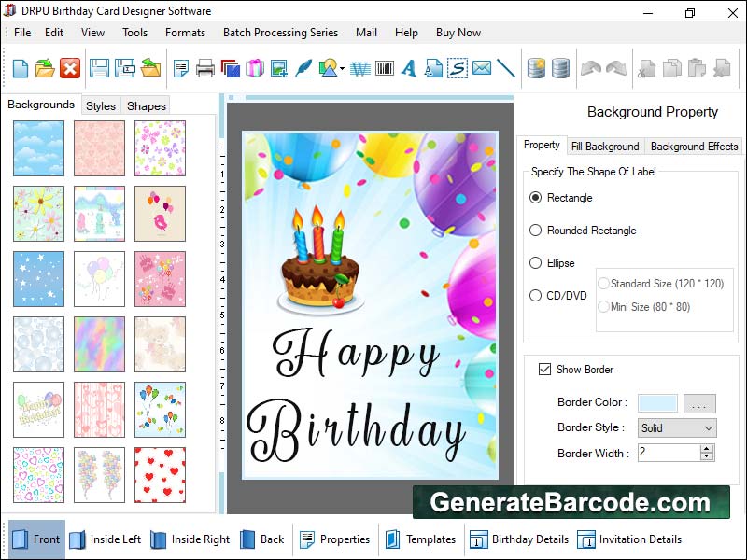Select the Text tool letter A icon
The image size is (747, 560).
click(x=409, y=68)
